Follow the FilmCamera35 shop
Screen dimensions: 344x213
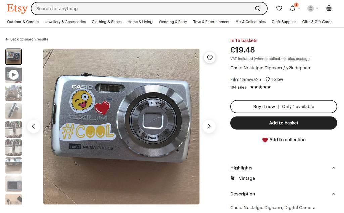coord(274,79)
